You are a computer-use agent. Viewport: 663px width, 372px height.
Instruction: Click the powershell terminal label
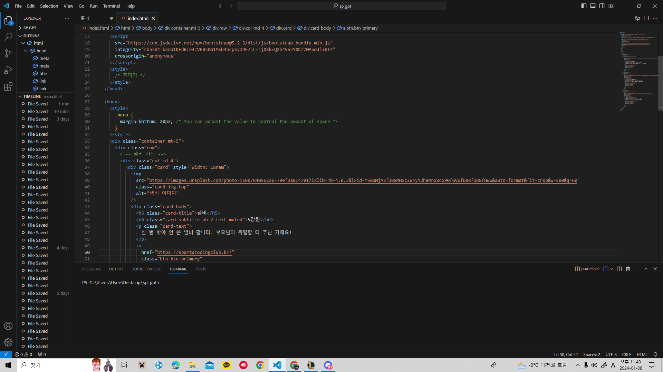click(587, 269)
